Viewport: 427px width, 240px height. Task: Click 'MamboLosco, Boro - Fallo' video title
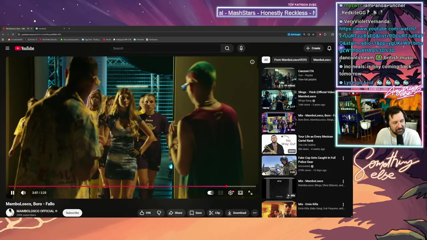30,204
